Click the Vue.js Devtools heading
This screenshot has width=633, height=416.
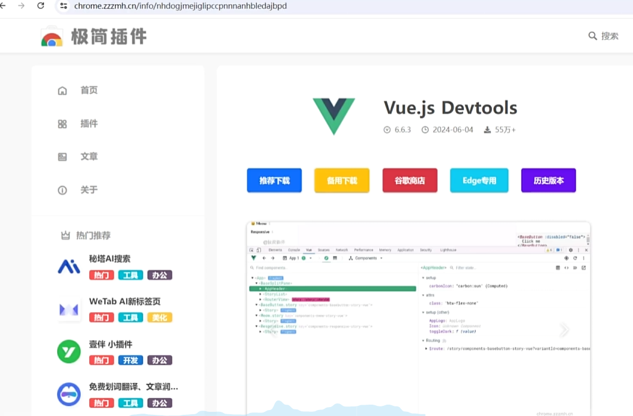450,108
